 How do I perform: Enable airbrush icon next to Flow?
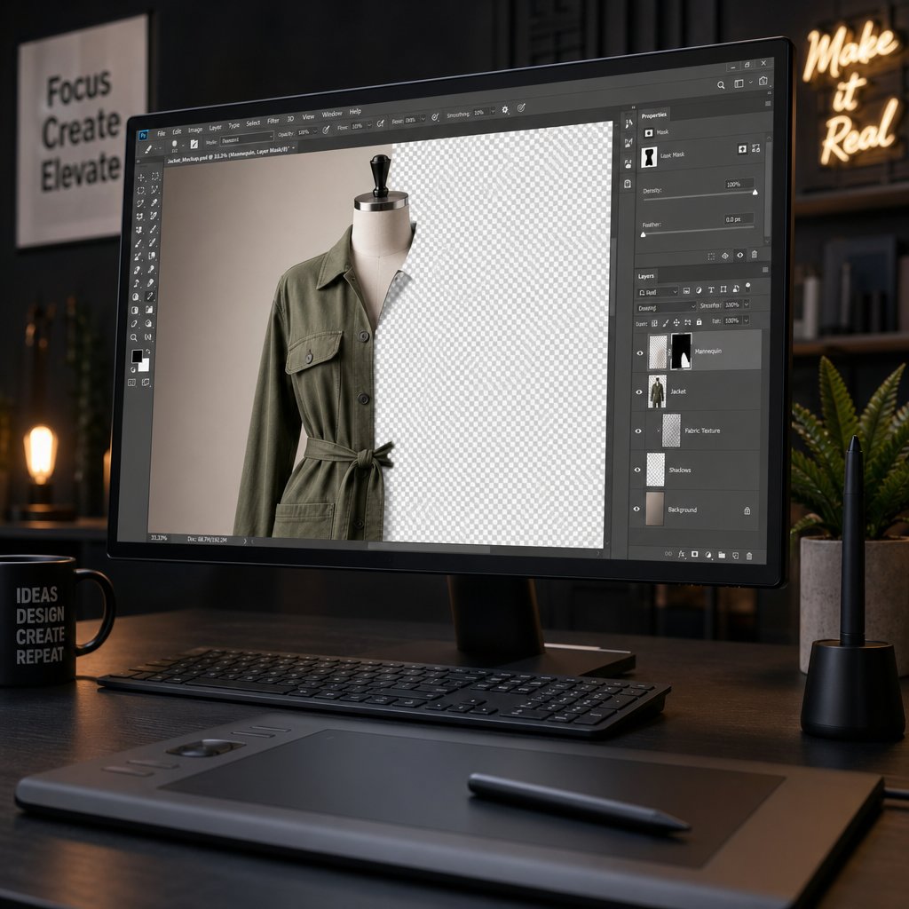coord(381,123)
